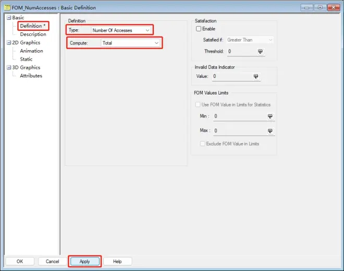Open the Compute dropdown showing Total

(156, 43)
